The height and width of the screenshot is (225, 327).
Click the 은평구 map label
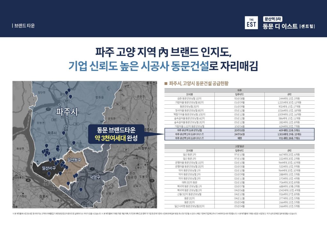coord(110,193)
